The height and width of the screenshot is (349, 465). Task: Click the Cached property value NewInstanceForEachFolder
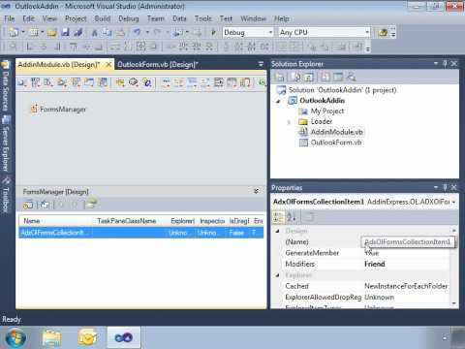(x=406, y=286)
